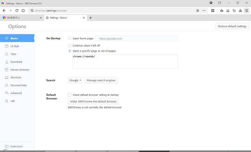Click the search magnifier in the address bar

click(32, 11)
